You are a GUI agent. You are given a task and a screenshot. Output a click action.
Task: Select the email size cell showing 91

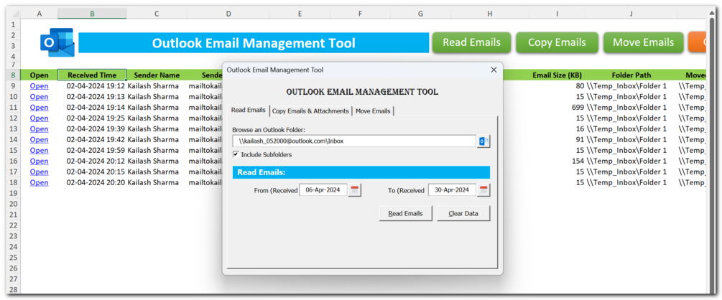(x=557, y=140)
